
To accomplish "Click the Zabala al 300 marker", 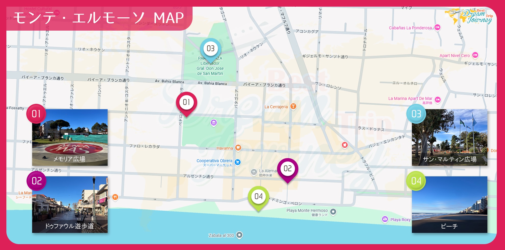I will tap(239, 235).
